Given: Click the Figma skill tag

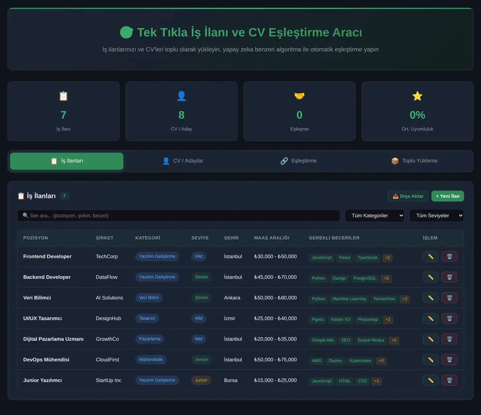Looking at the screenshot, I should pos(318,320).
